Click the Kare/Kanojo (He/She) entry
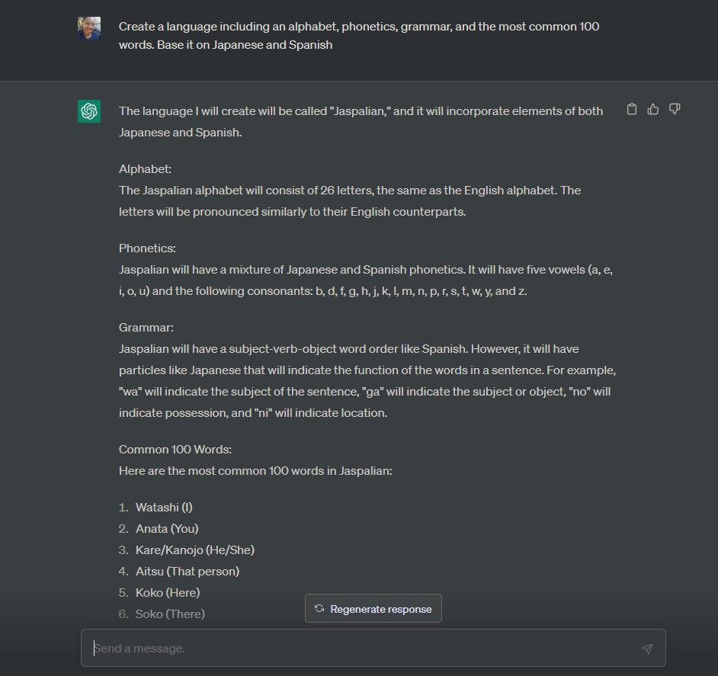 point(194,549)
